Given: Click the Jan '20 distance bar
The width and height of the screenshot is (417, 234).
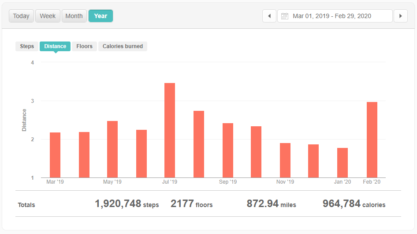Looking at the screenshot, I should click(x=343, y=162).
